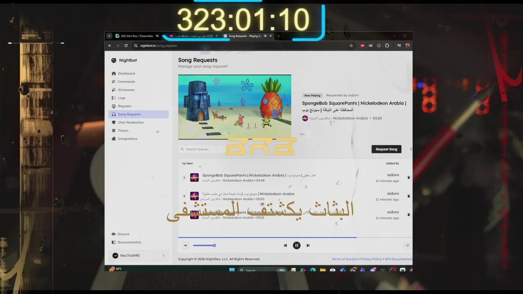
Task: Open Documentation from the sidebar
Action: pyautogui.click(x=139, y=242)
